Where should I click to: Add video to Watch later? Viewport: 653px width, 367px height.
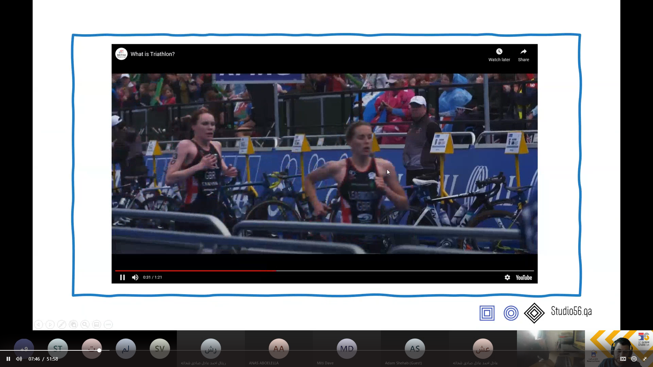(499, 55)
